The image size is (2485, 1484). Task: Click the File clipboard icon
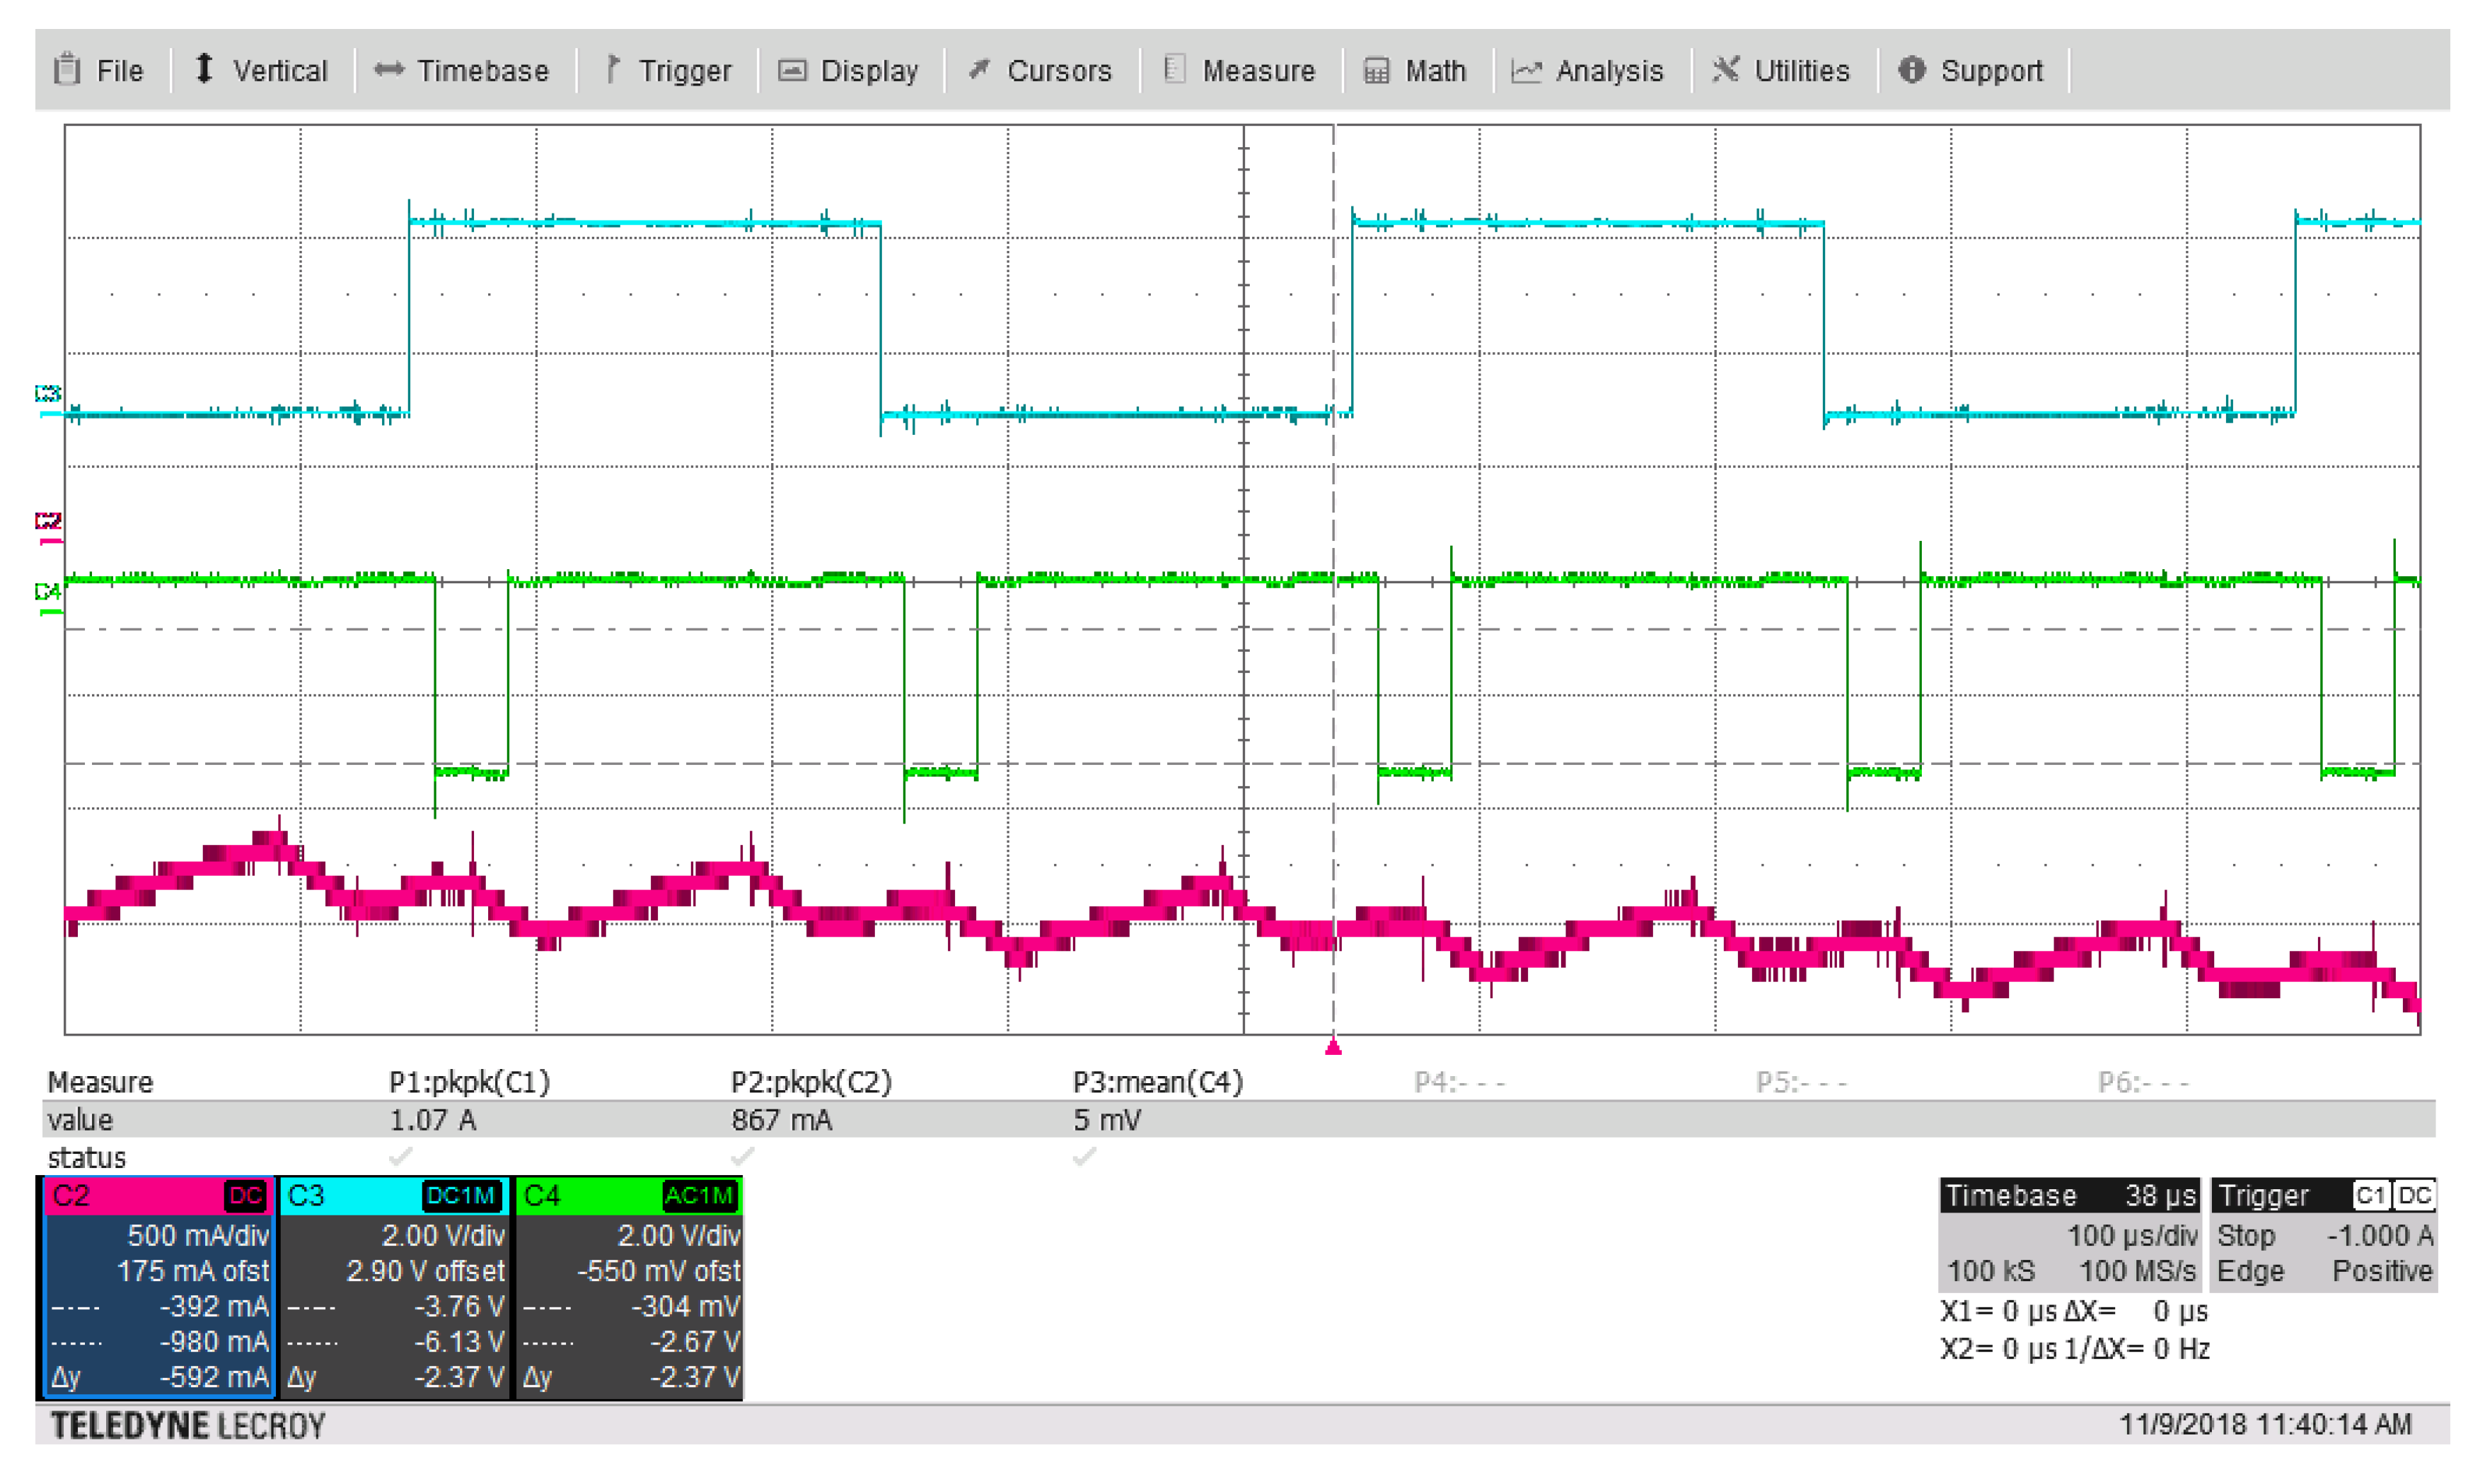click(x=67, y=70)
